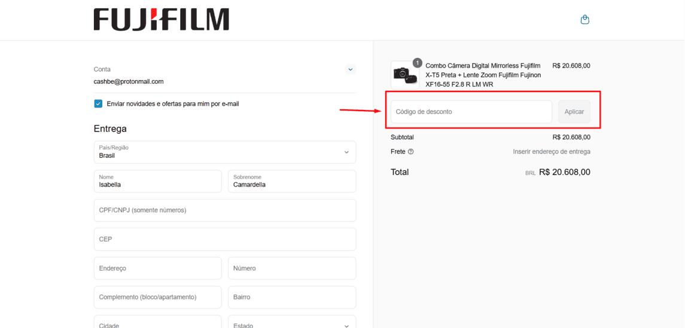The image size is (685, 328).
Task: Click the cashbe@protonmail.com account email
Action: pyautogui.click(x=129, y=81)
